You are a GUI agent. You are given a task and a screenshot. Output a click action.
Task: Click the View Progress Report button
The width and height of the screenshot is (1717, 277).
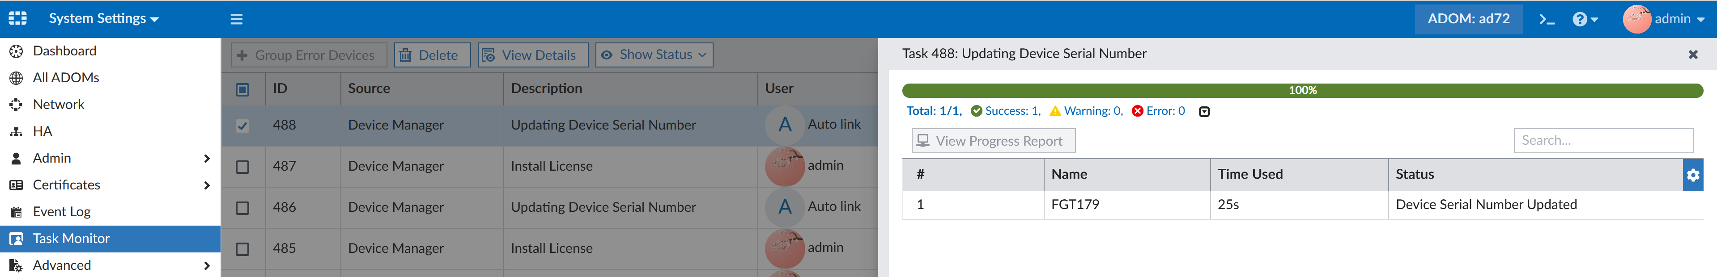point(992,141)
